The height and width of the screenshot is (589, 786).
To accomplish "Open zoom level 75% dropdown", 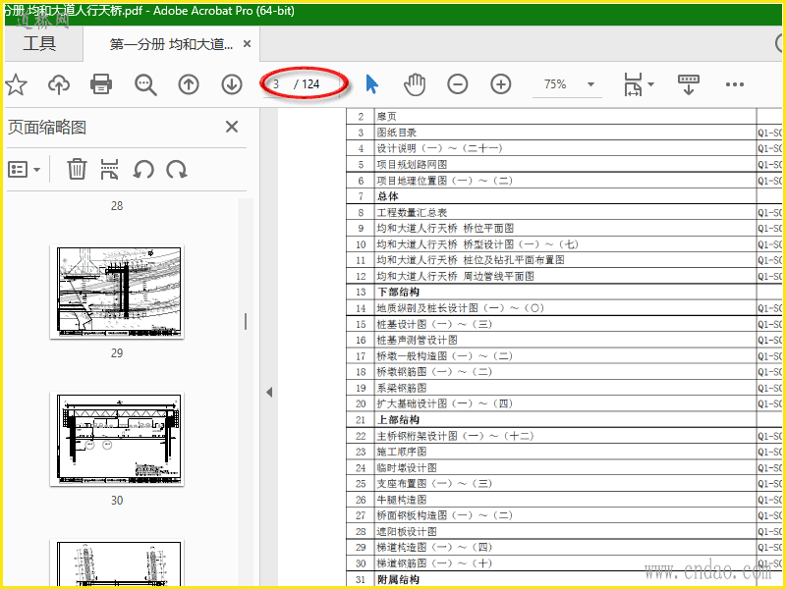I will (x=591, y=84).
